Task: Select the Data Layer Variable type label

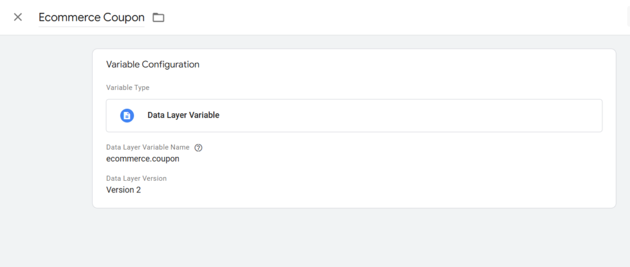Action: 183,115
